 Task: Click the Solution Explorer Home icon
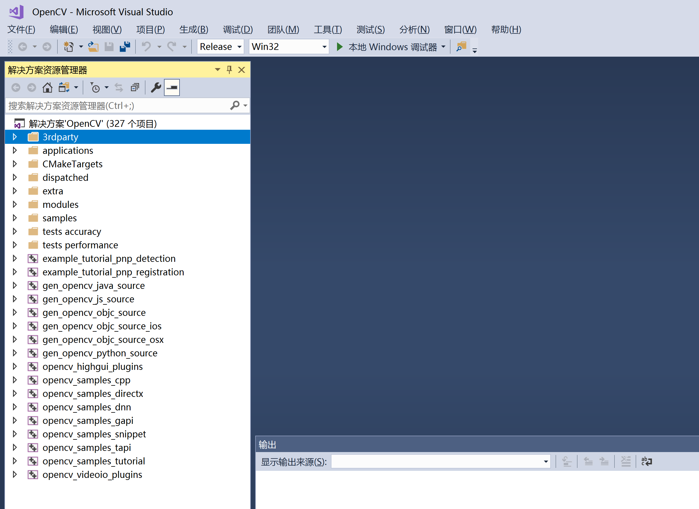(48, 87)
